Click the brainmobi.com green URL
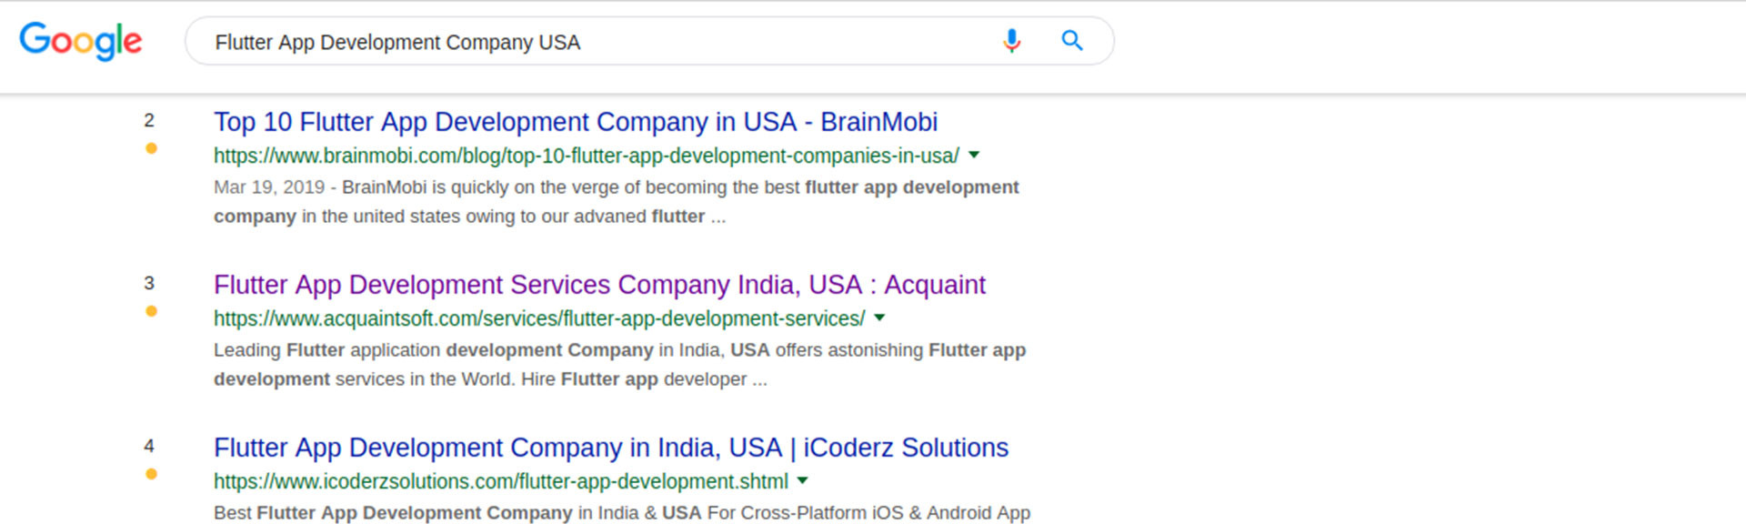The image size is (1746, 524). pos(587,156)
